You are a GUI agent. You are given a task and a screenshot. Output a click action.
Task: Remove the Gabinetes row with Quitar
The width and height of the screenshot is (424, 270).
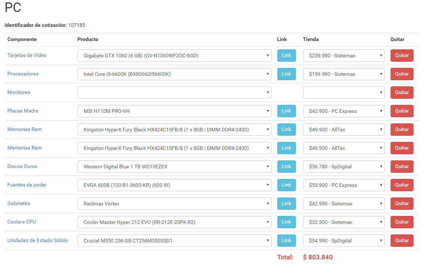[402, 204]
